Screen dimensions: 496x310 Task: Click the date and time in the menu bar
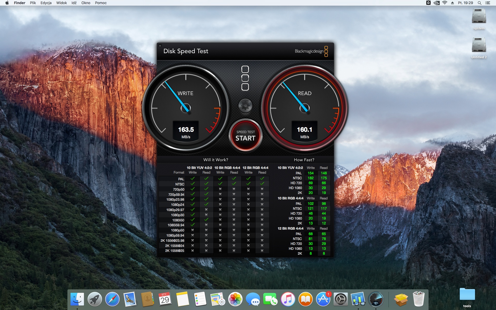(x=465, y=3)
